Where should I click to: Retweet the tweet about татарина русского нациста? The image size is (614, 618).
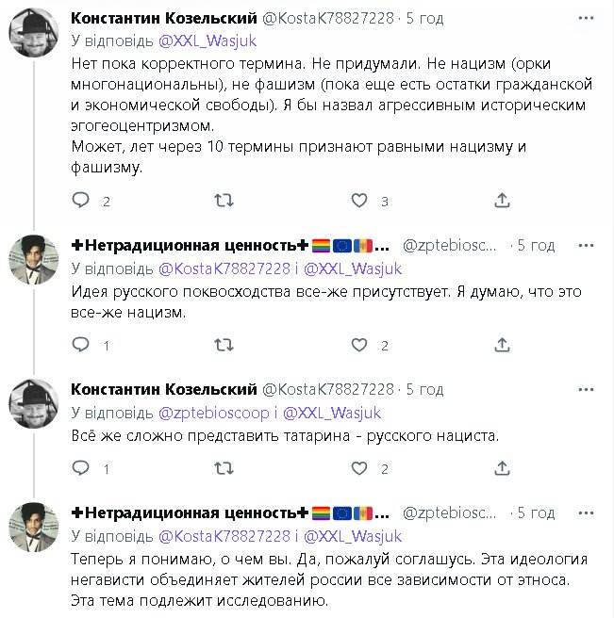click(224, 467)
